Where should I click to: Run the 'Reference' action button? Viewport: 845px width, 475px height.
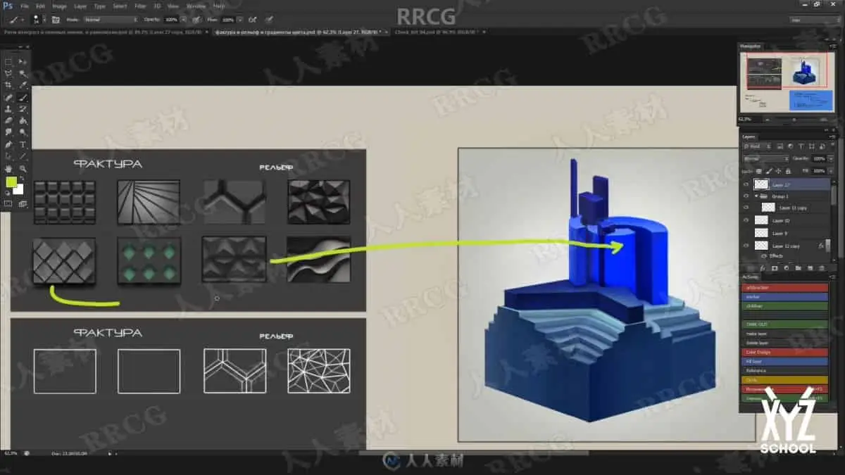click(x=785, y=370)
